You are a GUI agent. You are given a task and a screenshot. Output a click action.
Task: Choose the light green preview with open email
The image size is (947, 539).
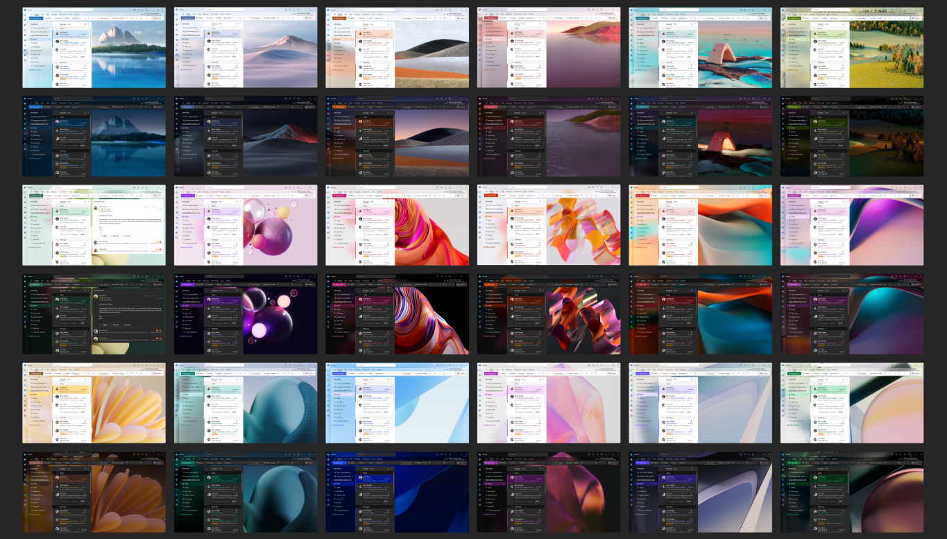(x=94, y=225)
